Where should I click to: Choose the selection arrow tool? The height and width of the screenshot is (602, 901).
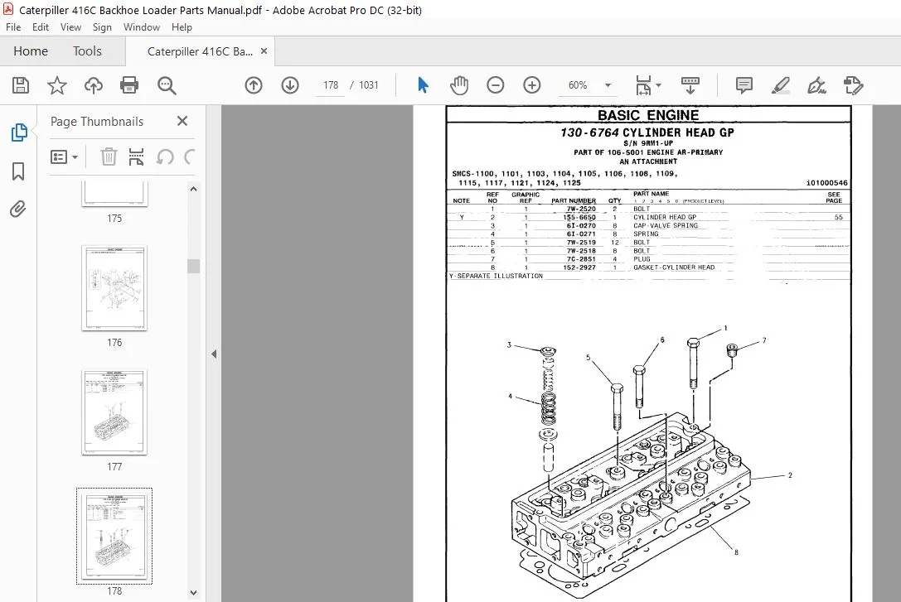423,85
